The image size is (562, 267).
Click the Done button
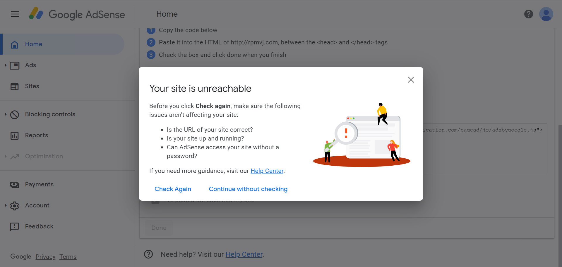[159, 228]
